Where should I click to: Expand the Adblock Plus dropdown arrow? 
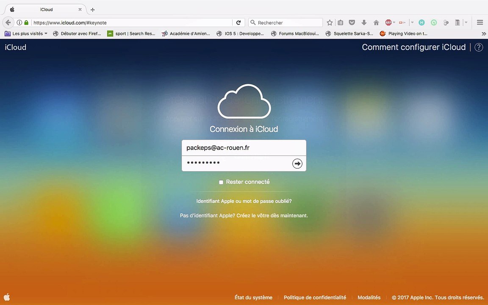(394, 22)
